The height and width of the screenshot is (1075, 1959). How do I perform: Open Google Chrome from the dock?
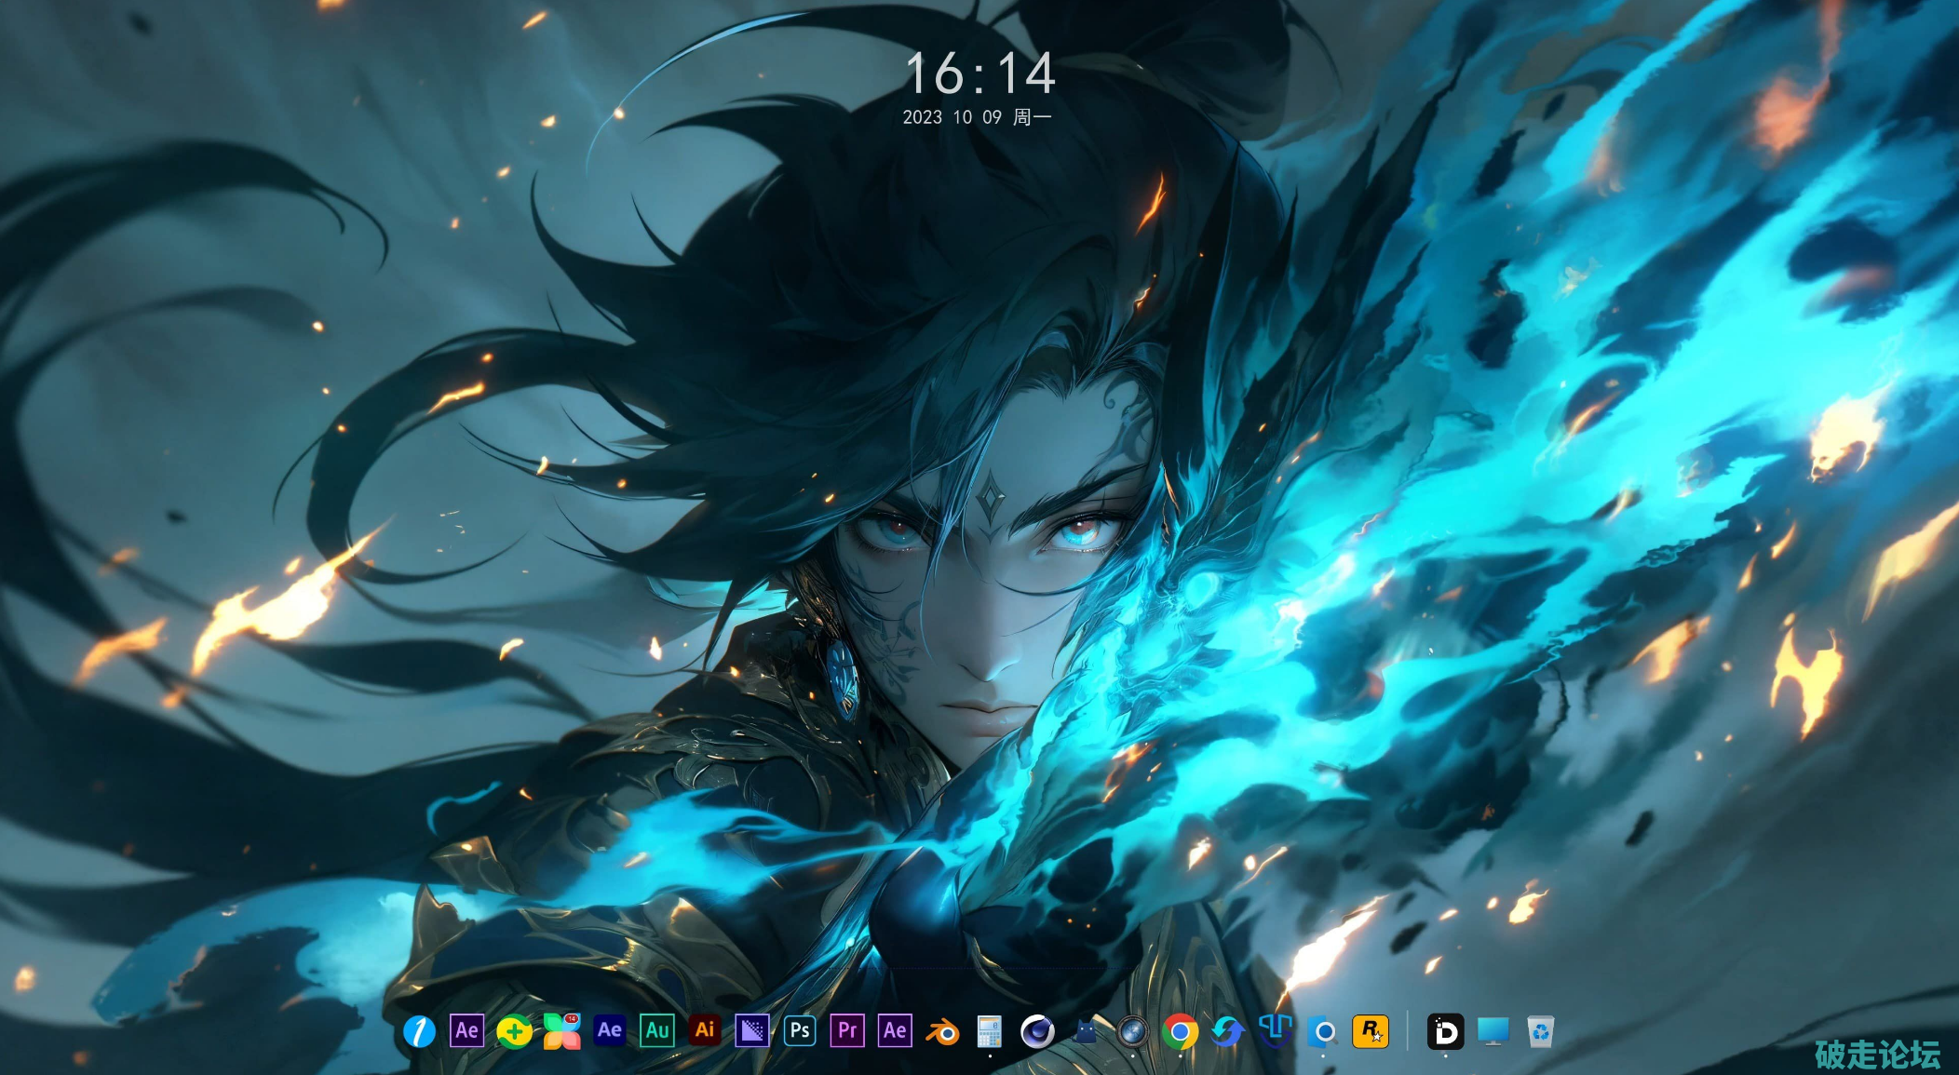pos(1180,1031)
